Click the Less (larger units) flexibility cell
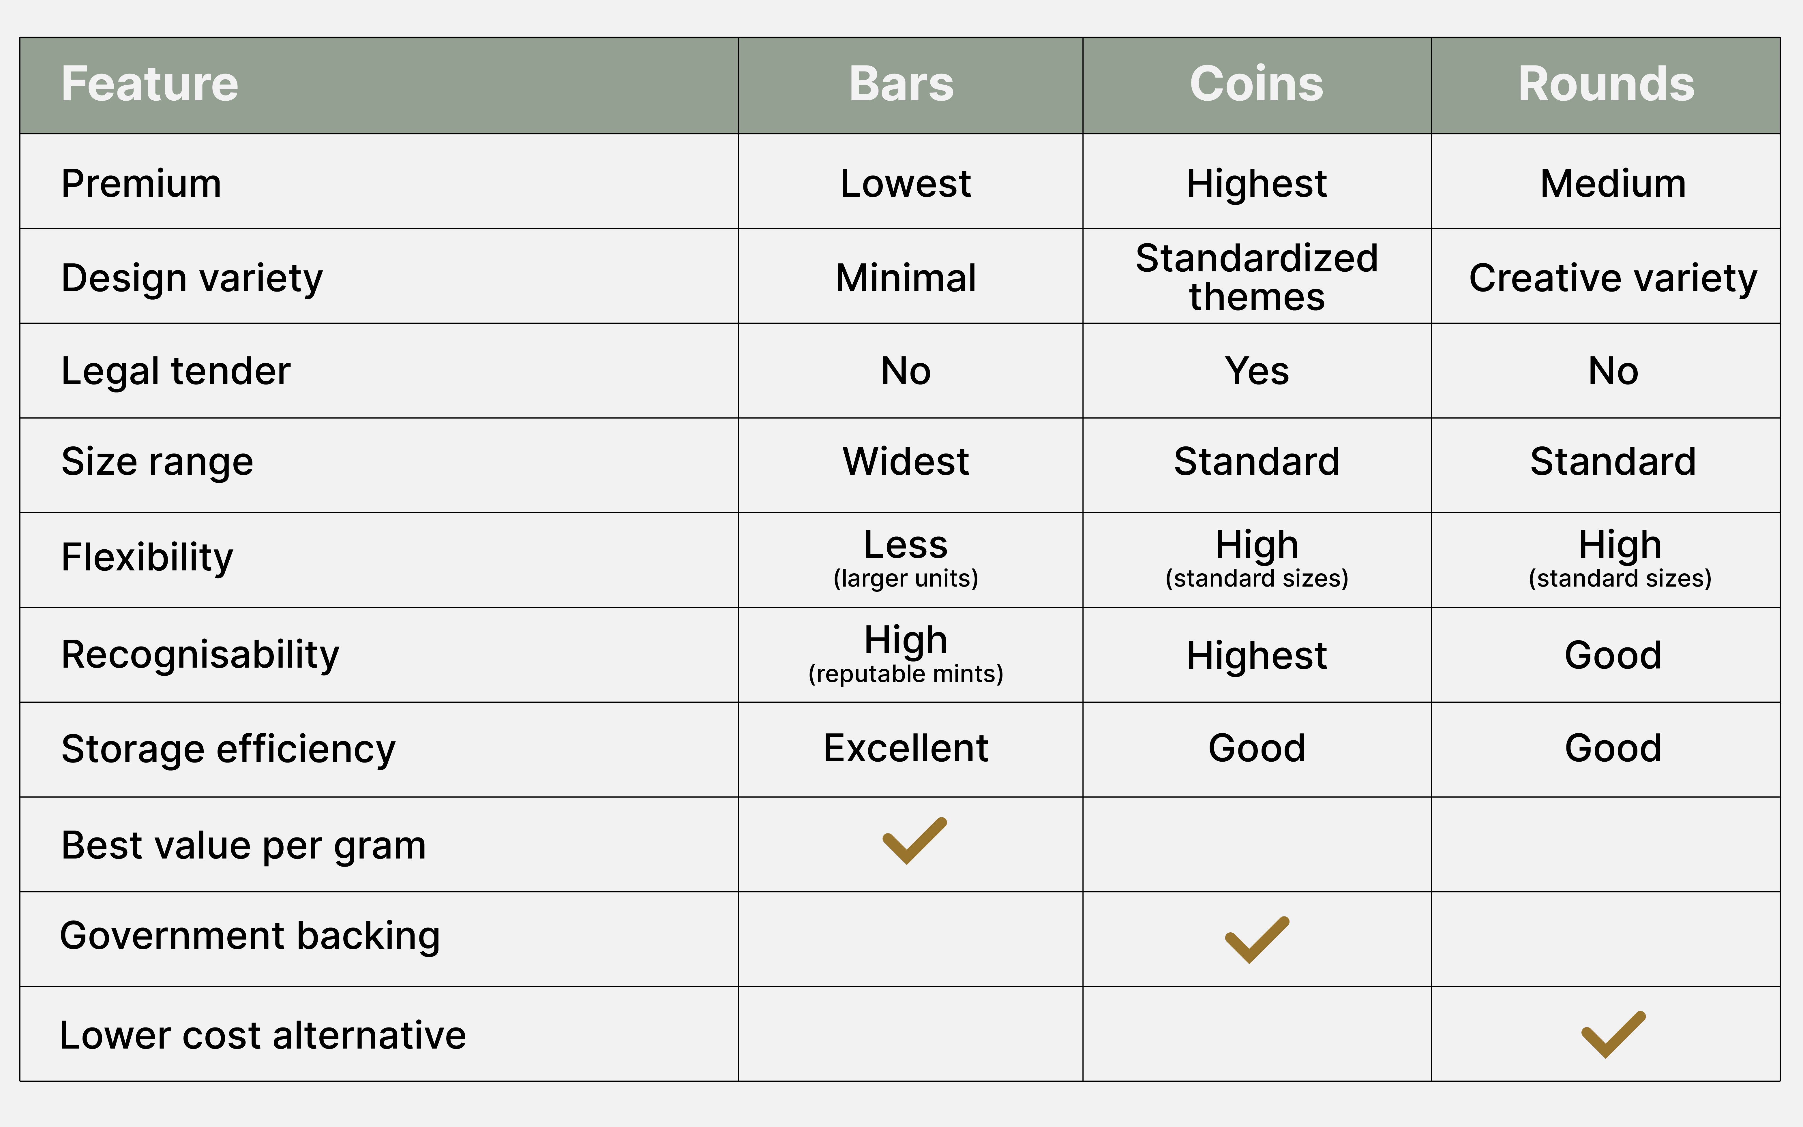Screen dimensions: 1803x1127 coord(905,557)
